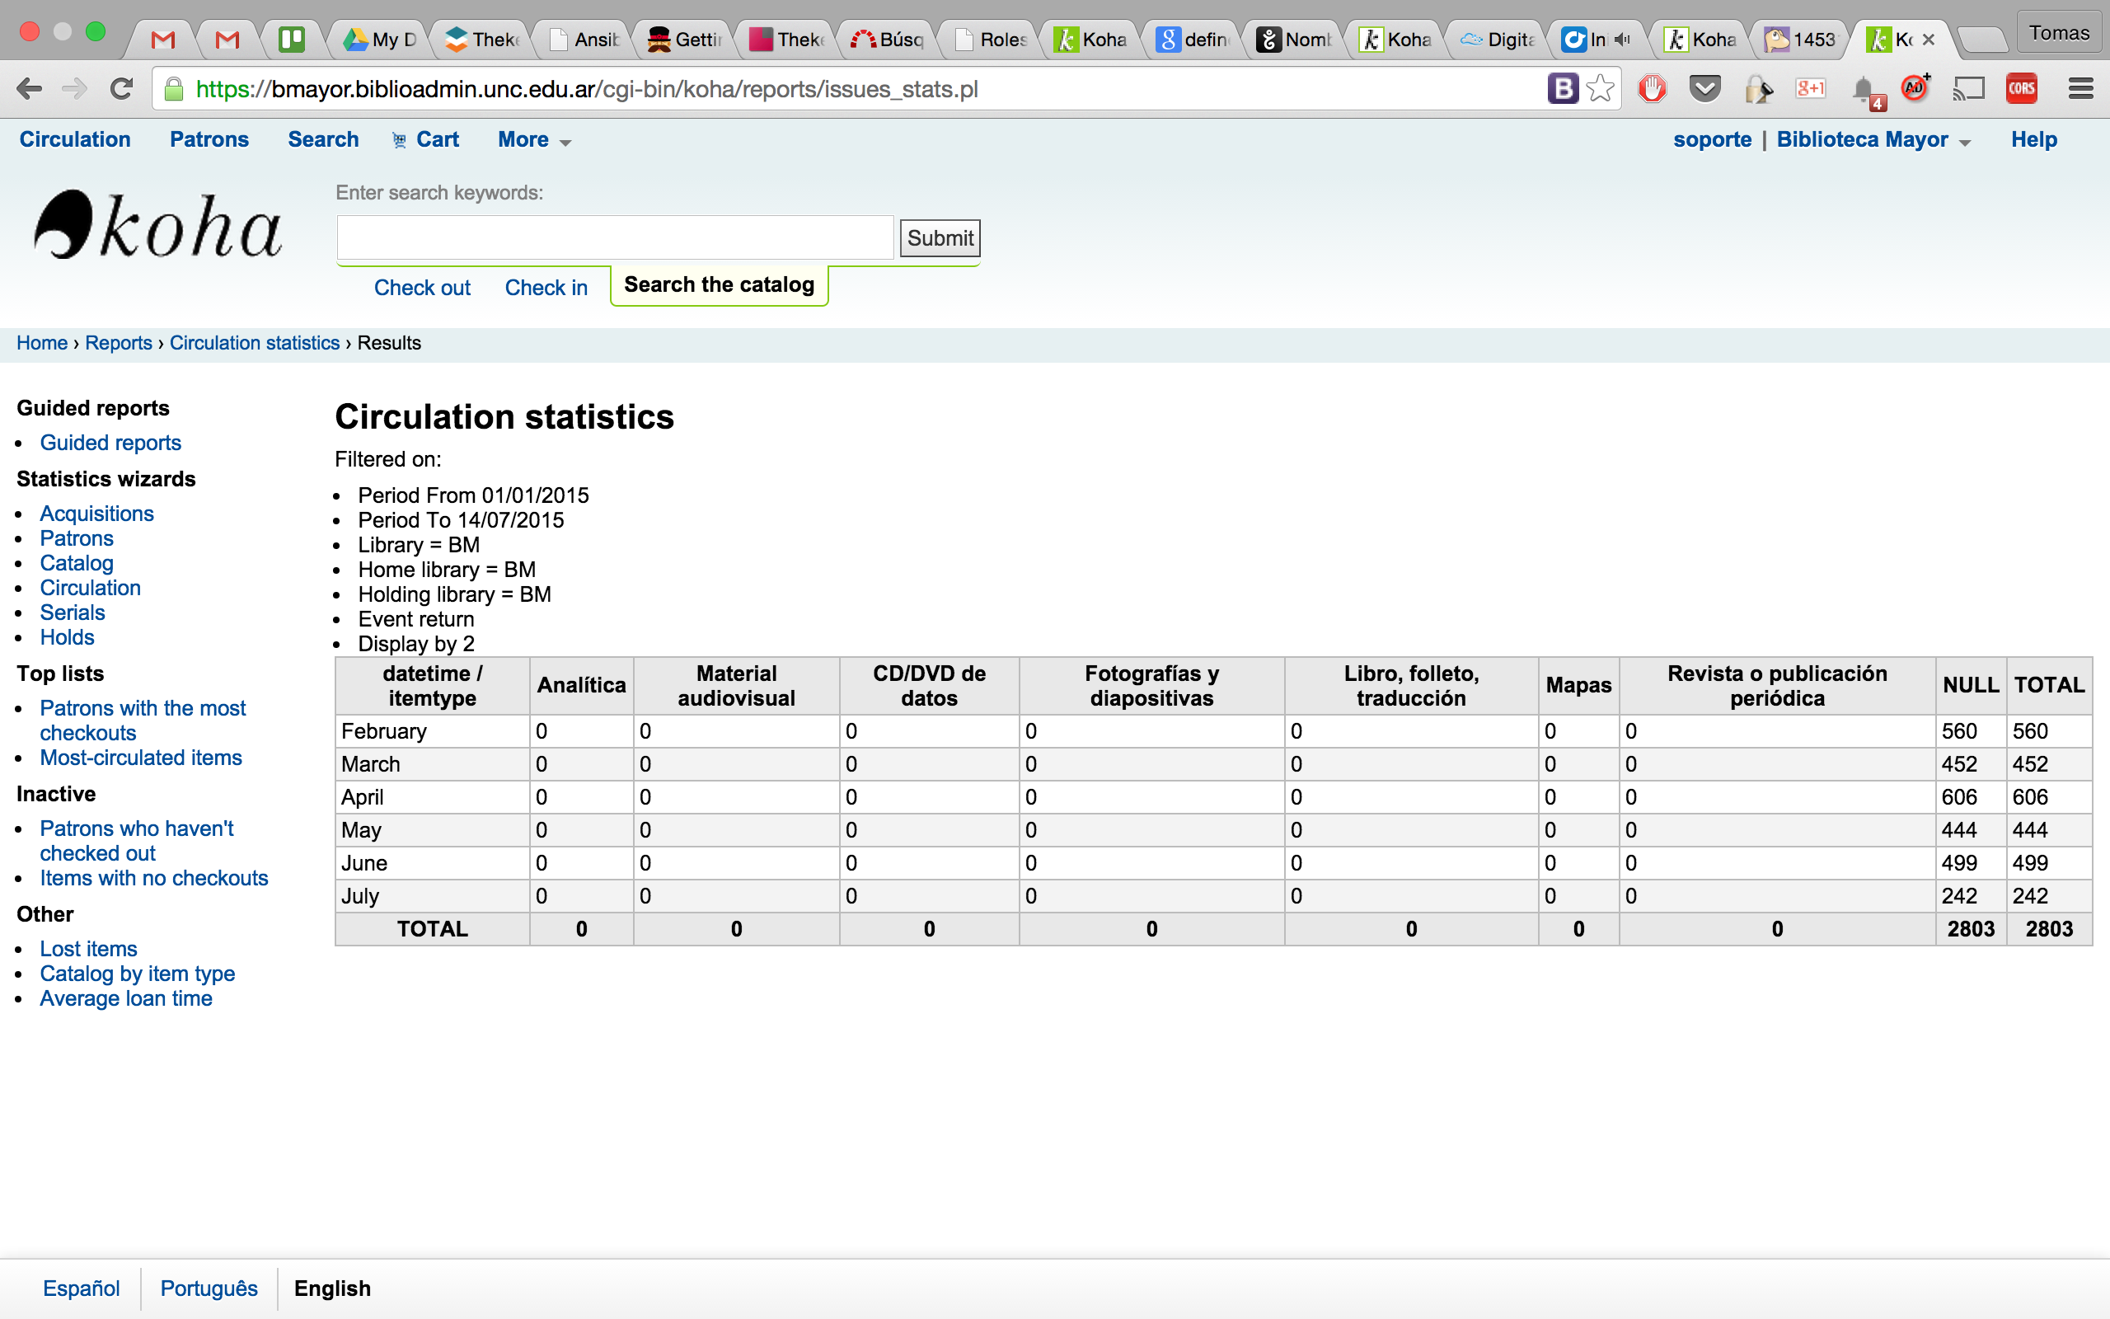2110x1319 pixels.
Task: Switch to the Check in tab
Action: coord(546,288)
